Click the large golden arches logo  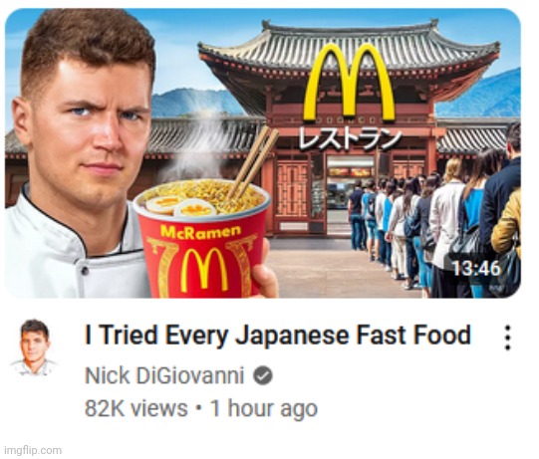(x=349, y=83)
